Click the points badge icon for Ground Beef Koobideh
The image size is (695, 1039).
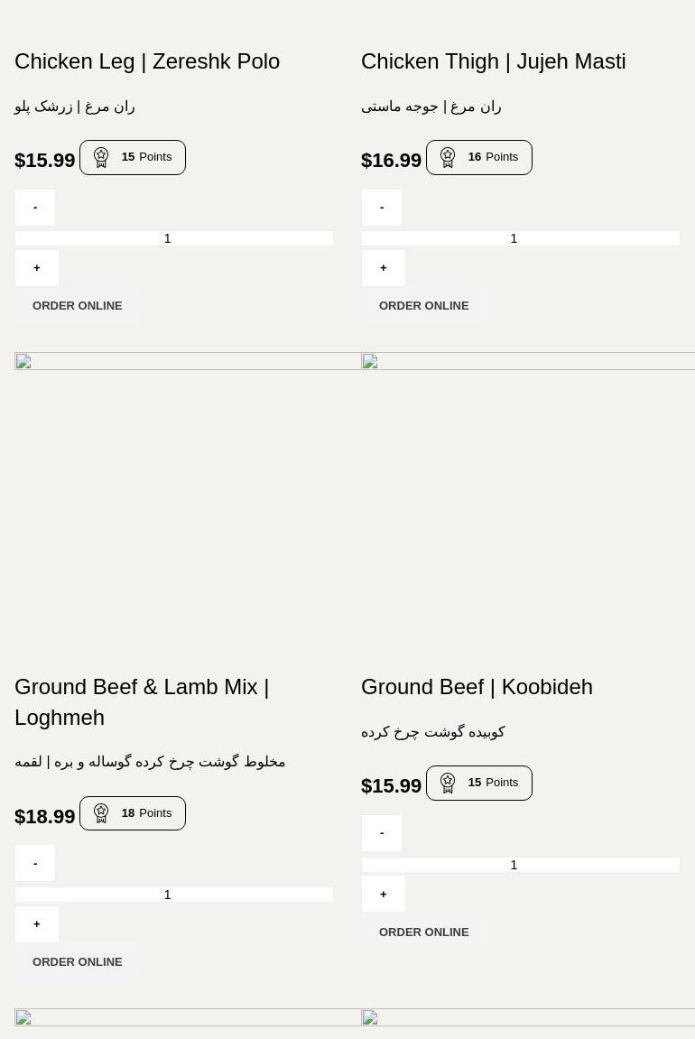point(448,783)
